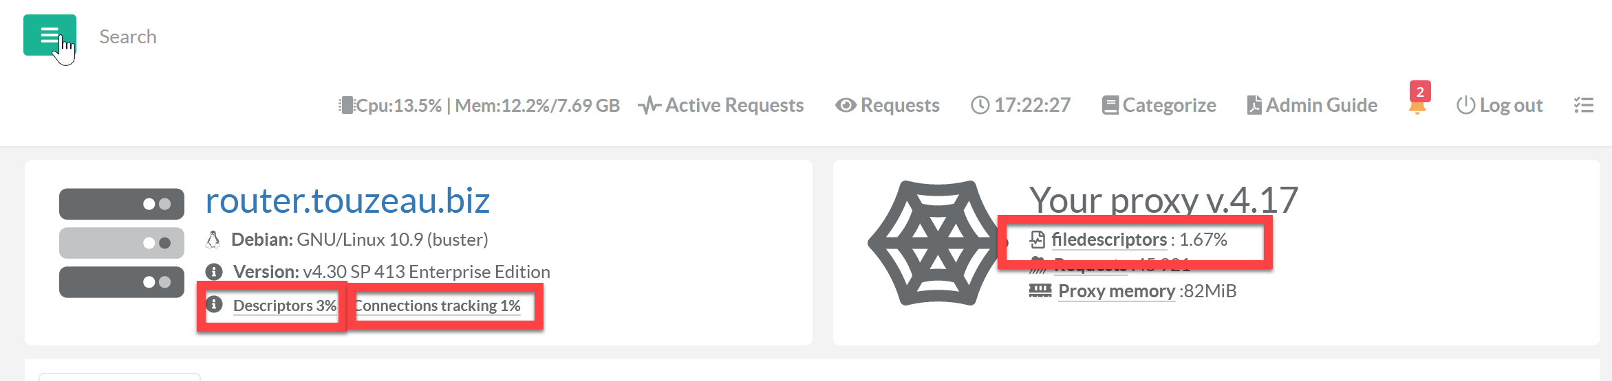Screen dimensions: 1612x381
Task: Open the filedescriptors link
Action: point(1109,240)
